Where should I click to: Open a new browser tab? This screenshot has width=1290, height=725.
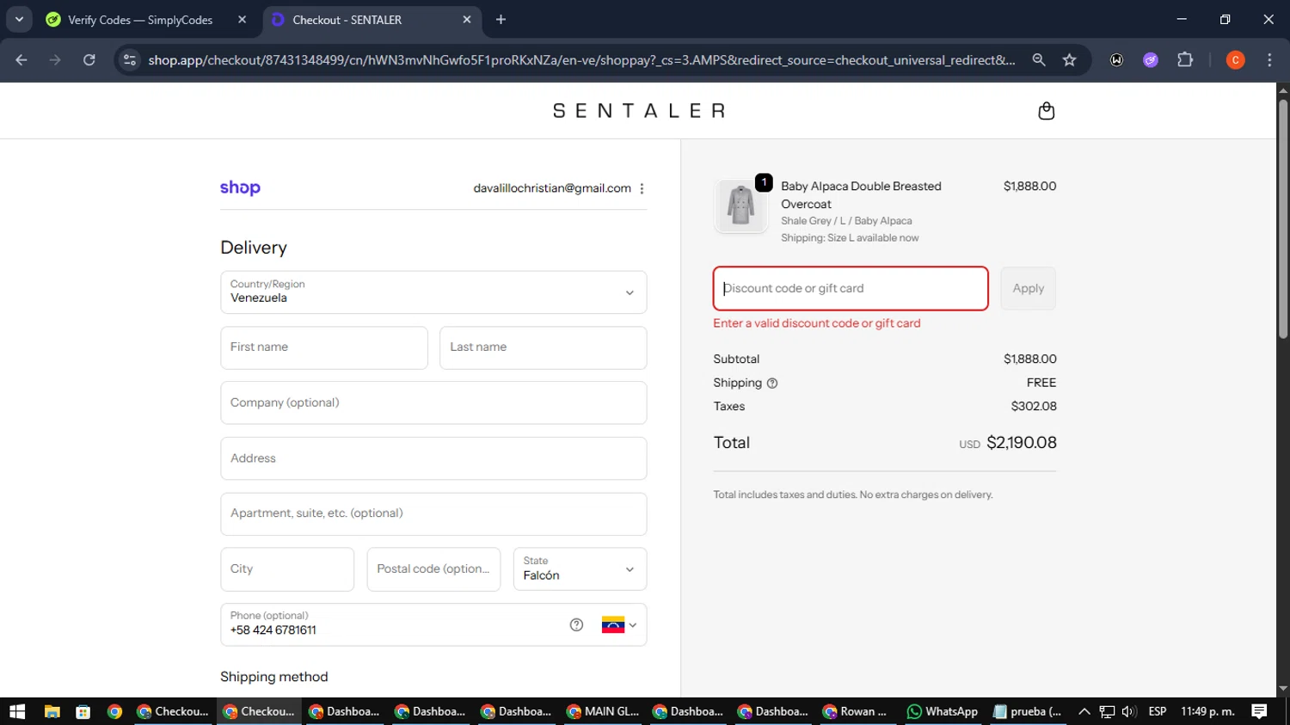[x=501, y=20]
